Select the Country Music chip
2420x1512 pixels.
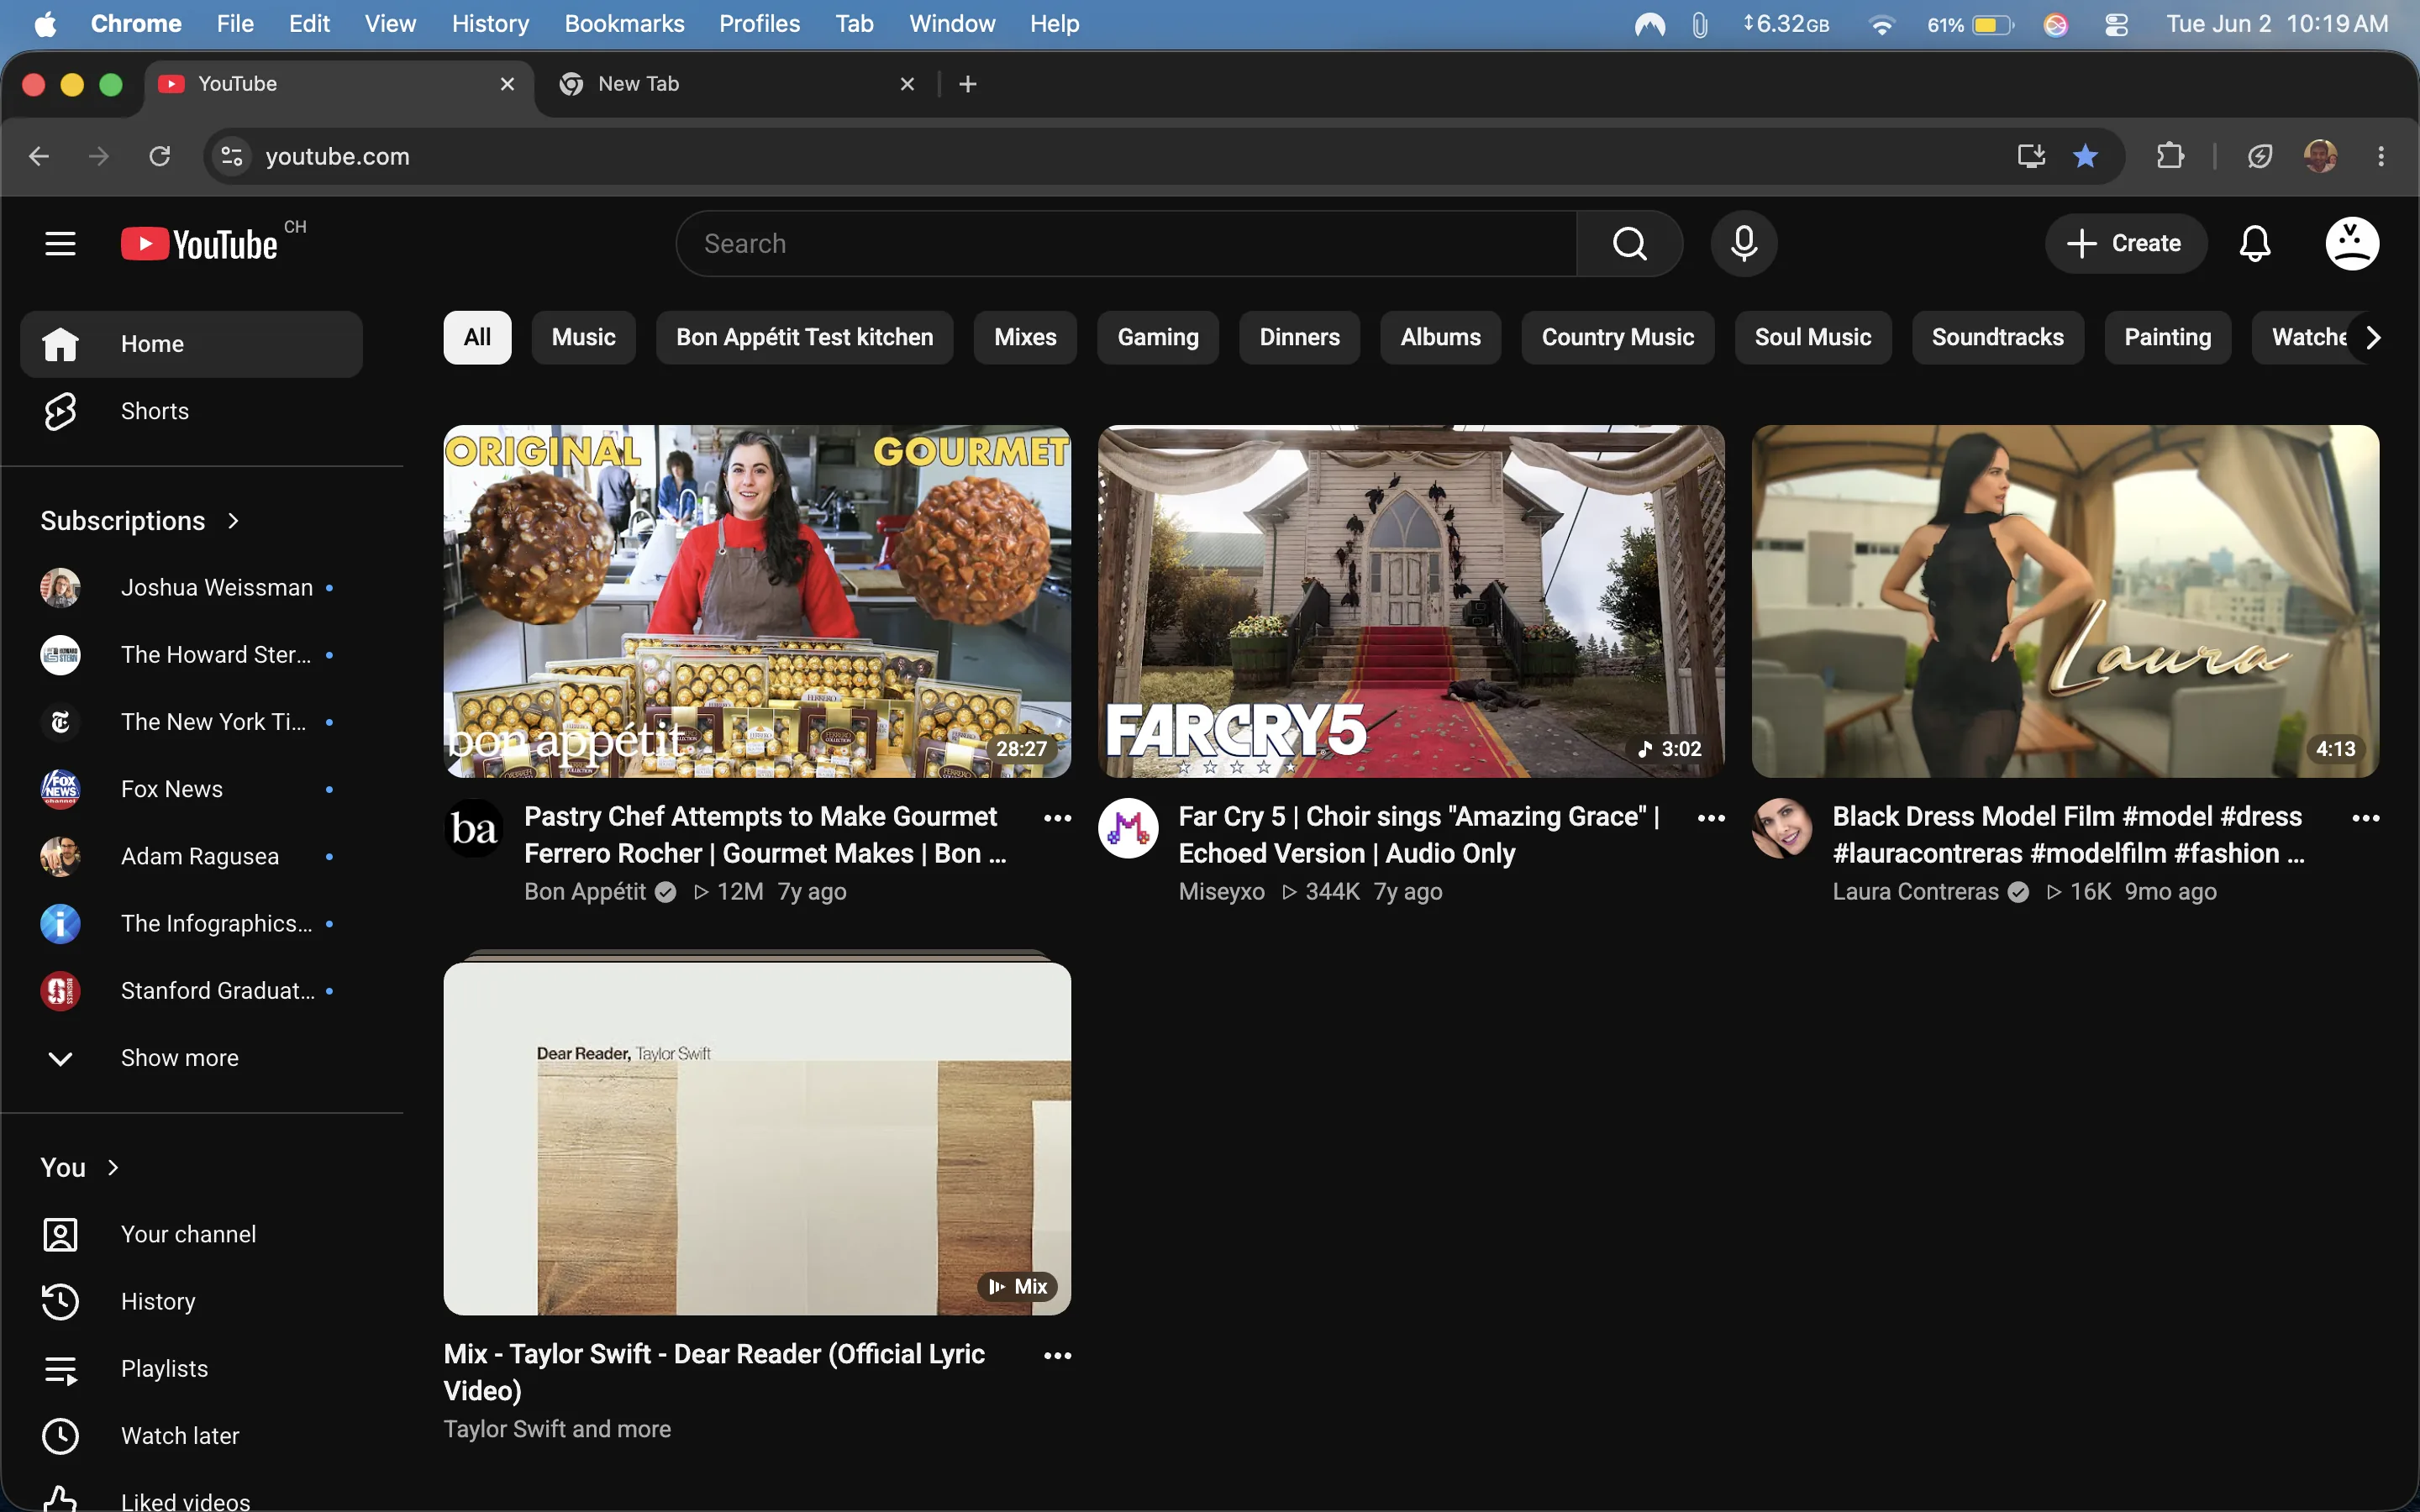[x=1617, y=338]
